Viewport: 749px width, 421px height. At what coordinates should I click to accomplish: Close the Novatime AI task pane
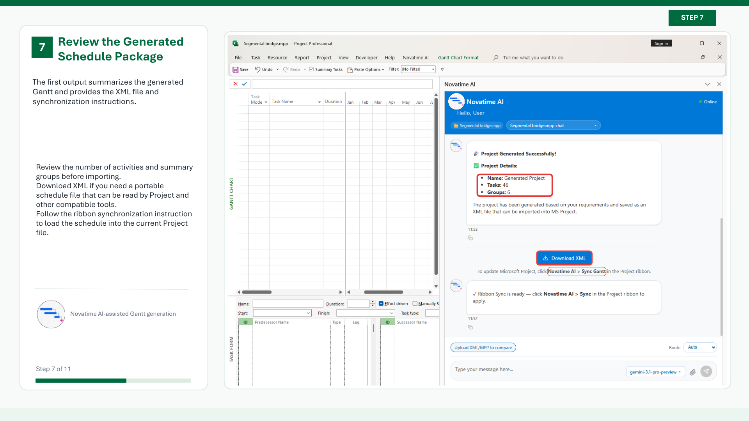[719, 84]
